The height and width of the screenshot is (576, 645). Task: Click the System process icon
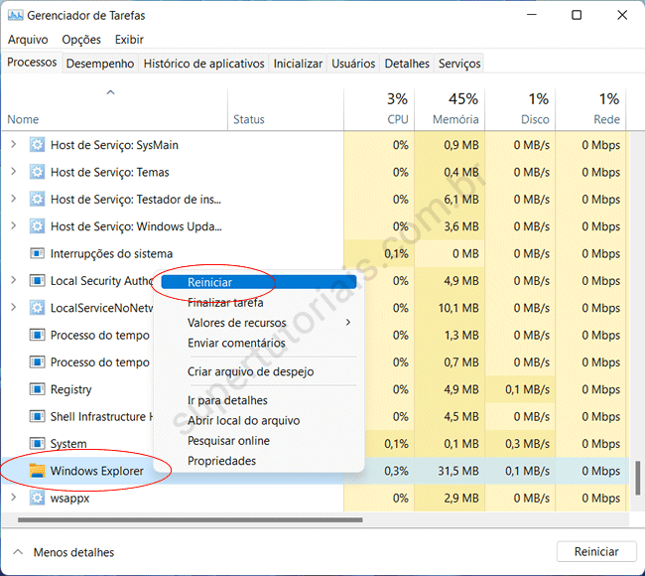(x=38, y=444)
